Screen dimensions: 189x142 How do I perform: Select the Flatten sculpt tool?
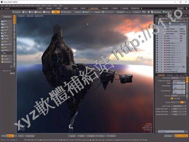(6, 35)
